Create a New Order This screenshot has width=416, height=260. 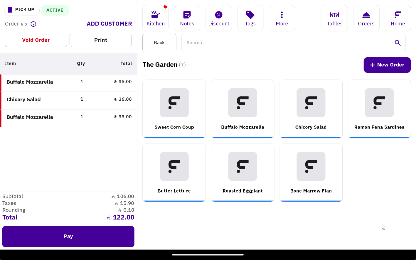[387, 65]
